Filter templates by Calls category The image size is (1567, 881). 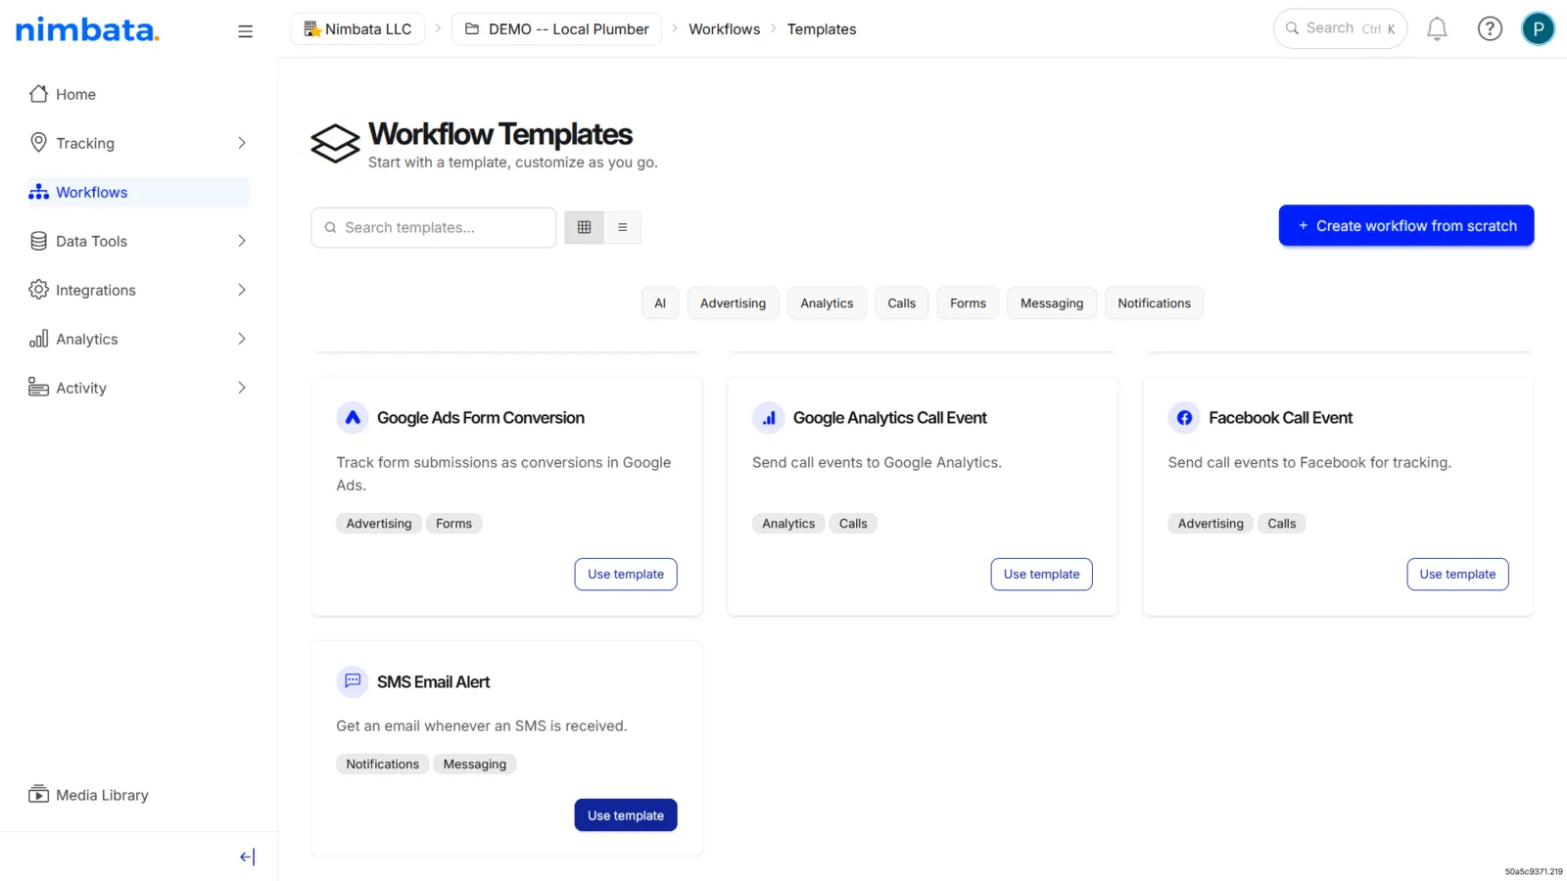[x=902, y=303]
